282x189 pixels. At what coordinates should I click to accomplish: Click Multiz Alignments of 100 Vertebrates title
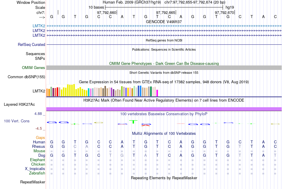(x=164, y=134)
